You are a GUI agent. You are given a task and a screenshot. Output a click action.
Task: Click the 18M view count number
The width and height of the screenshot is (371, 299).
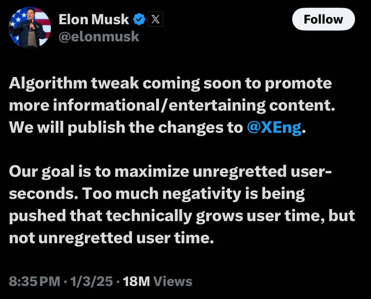tap(136, 281)
